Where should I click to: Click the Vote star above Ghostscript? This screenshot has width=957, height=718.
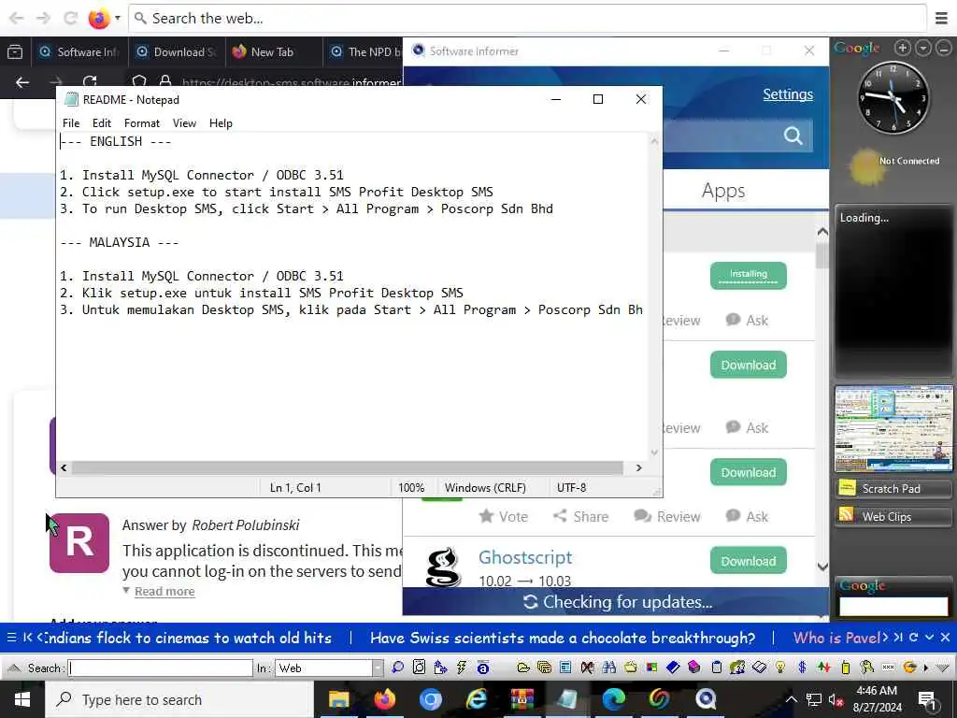pyautogui.click(x=504, y=516)
